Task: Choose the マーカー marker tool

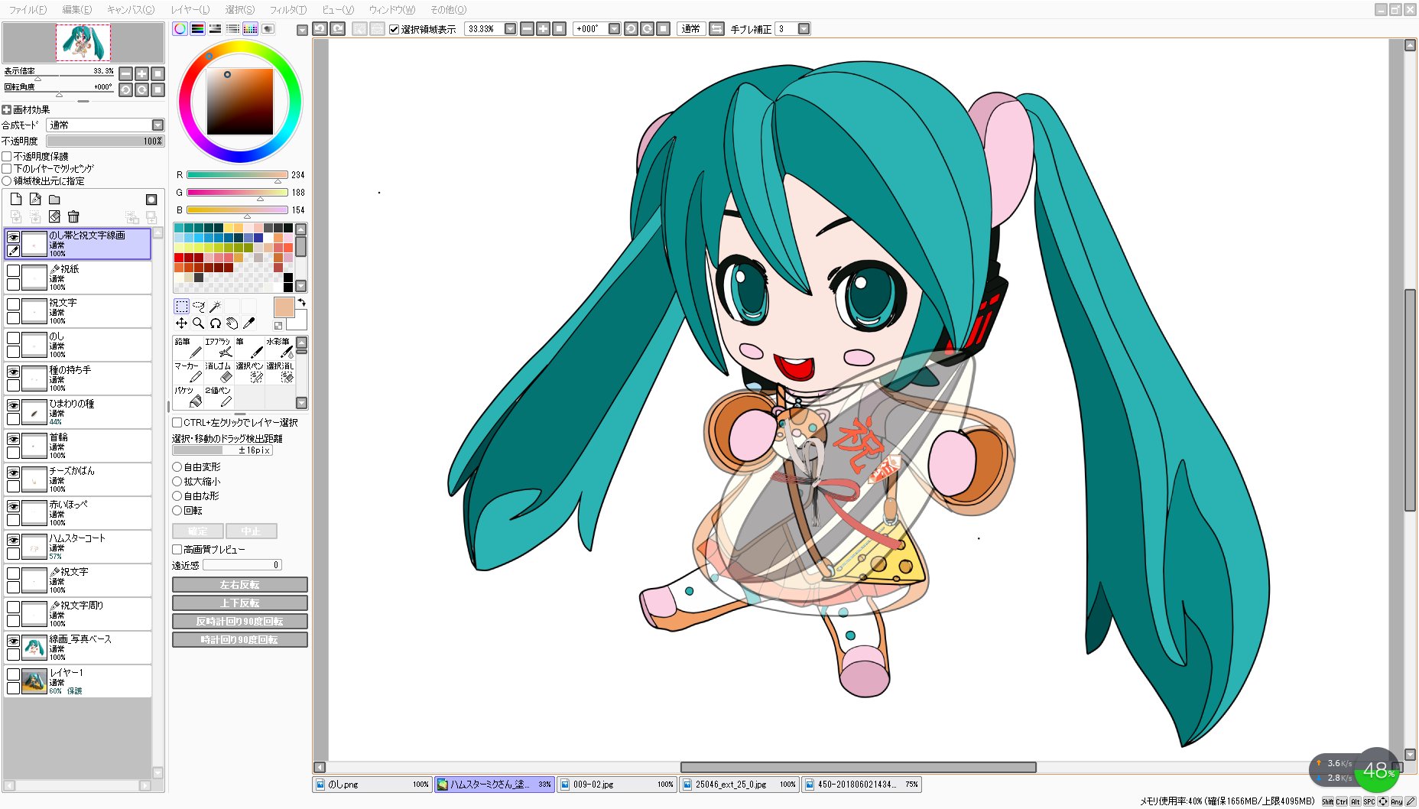Action: click(188, 372)
